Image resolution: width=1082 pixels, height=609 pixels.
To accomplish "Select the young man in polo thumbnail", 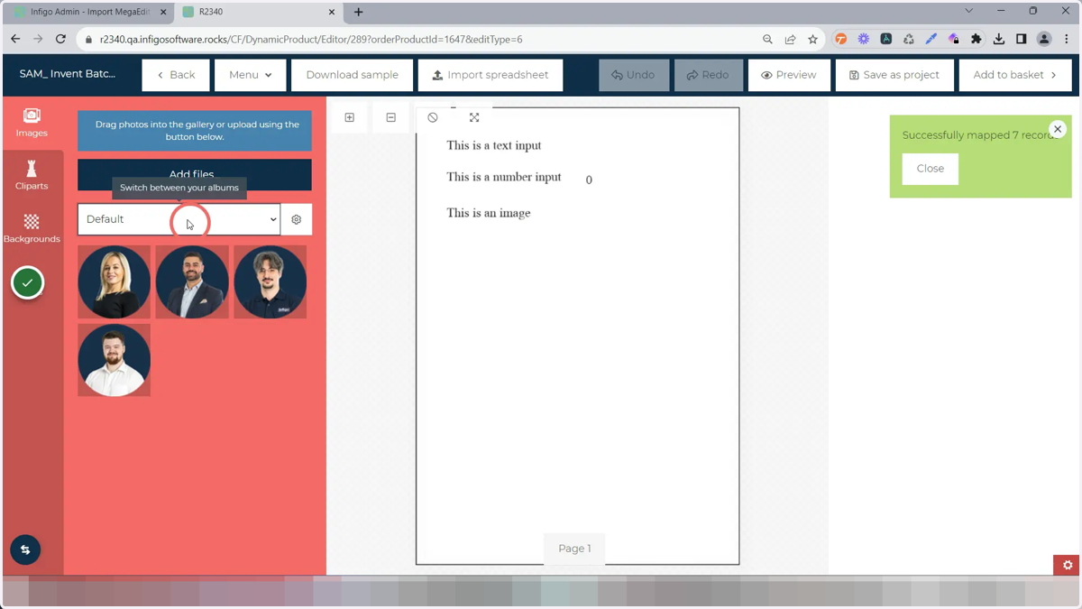I will pos(270,281).
